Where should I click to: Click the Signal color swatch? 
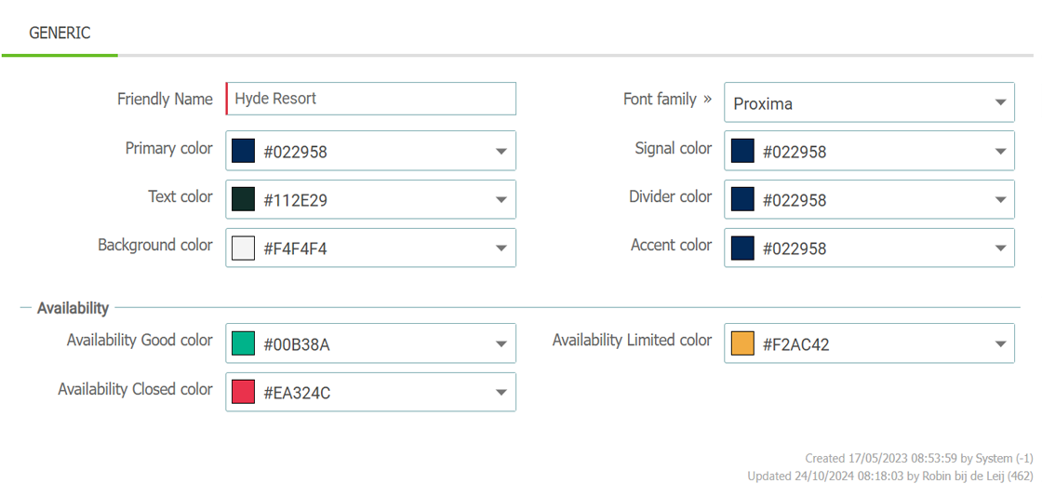click(742, 151)
